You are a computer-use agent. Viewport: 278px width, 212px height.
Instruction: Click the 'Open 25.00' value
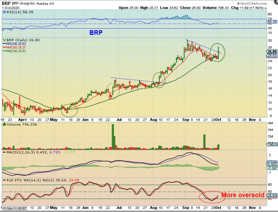(x=128, y=8)
